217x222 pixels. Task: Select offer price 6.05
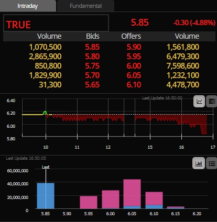pos(134,75)
